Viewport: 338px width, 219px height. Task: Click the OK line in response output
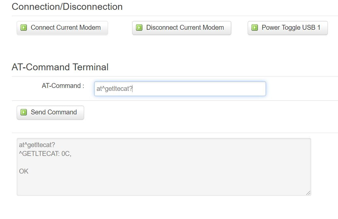[x=24, y=171]
